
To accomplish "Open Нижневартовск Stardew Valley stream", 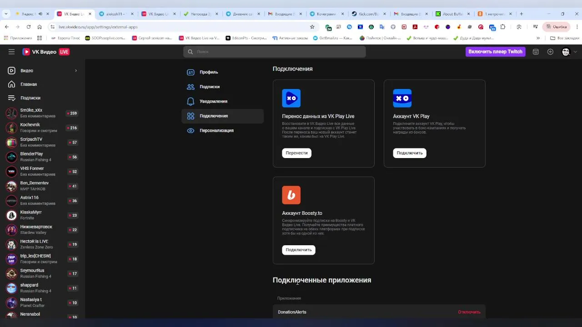I will [x=42, y=229].
